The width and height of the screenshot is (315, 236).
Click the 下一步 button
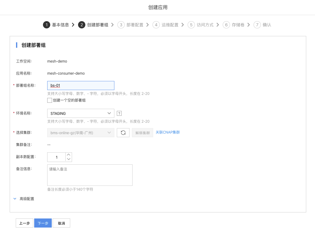(43, 223)
